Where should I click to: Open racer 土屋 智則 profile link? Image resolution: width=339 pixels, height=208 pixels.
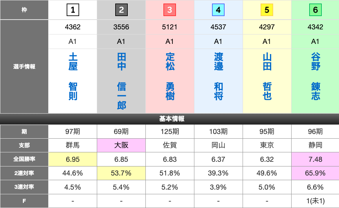click(x=73, y=77)
